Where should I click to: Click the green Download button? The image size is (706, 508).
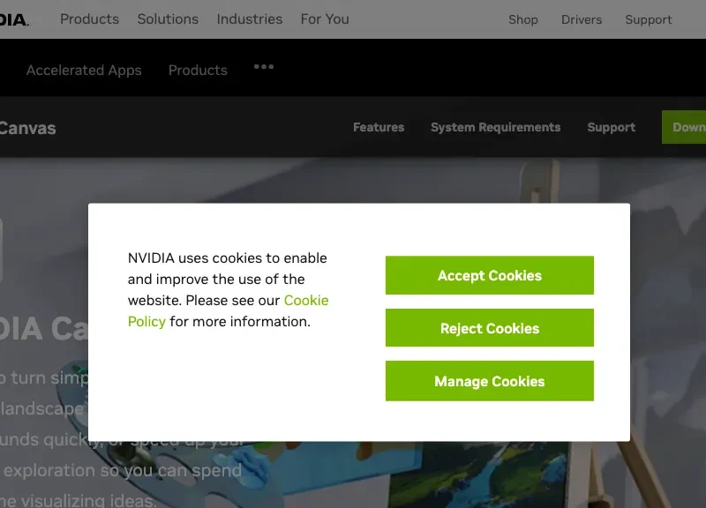(x=684, y=127)
